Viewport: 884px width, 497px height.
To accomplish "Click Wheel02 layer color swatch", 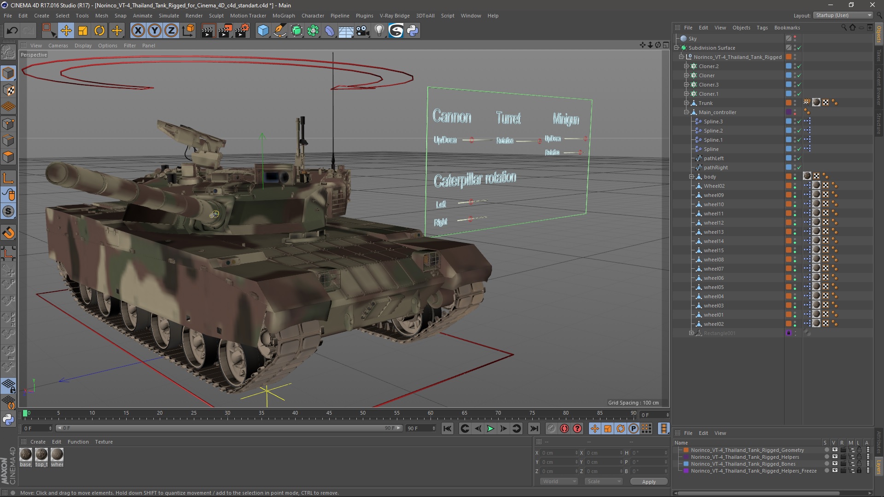I will [x=789, y=186].
